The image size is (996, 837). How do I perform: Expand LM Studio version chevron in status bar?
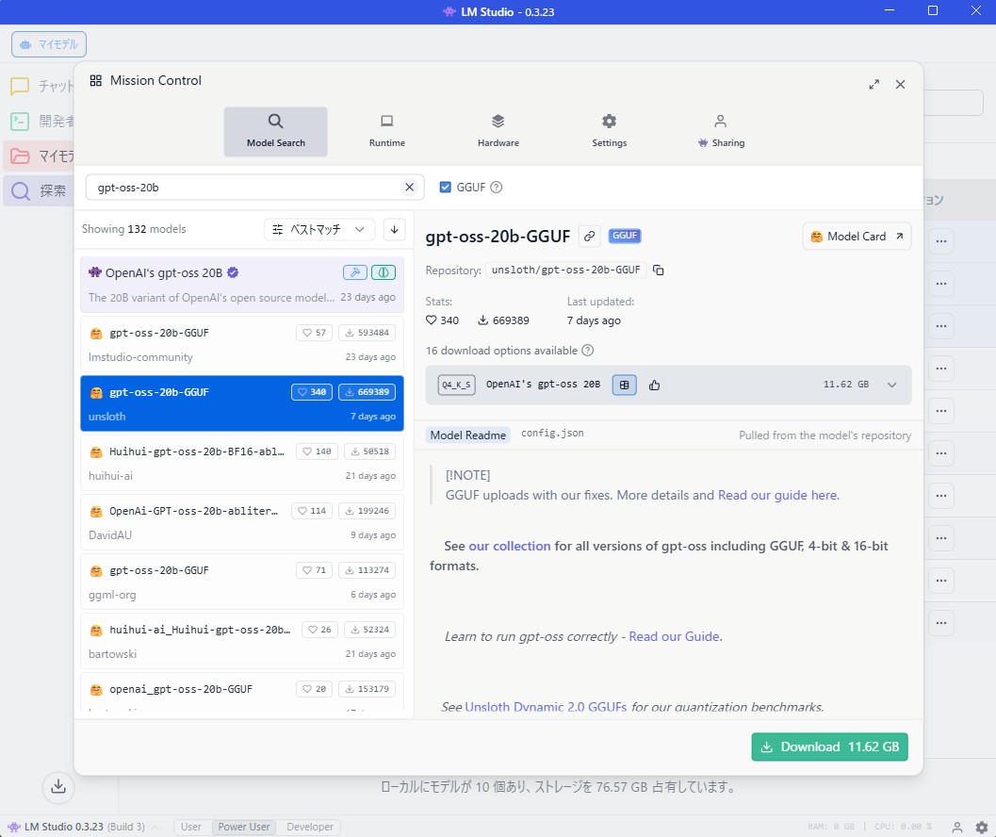point(155,827)
